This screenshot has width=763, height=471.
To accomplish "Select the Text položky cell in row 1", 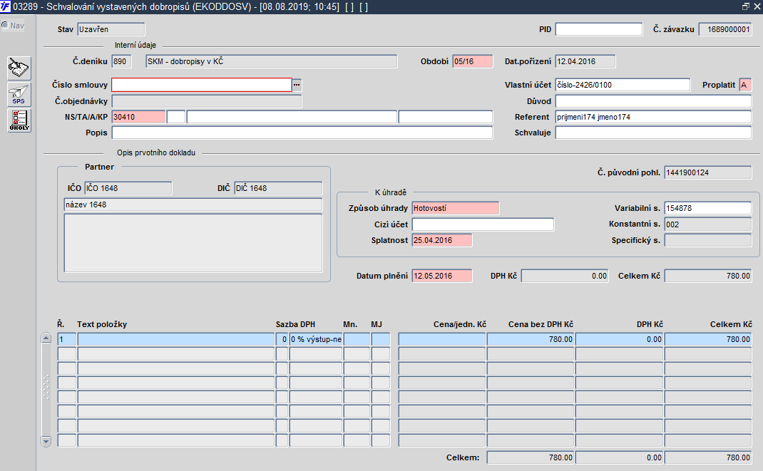I will pyautogui.click(x=176, y=339).
